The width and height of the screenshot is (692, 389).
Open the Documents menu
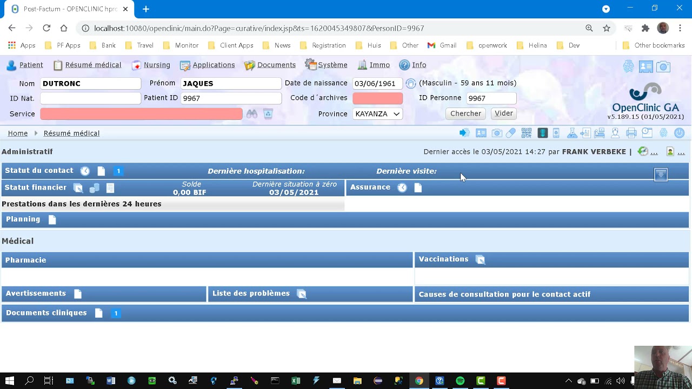tap(270, 65)
